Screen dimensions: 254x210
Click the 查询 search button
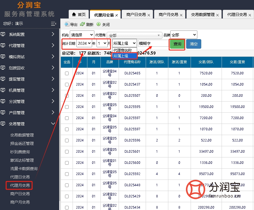point(177,44)
